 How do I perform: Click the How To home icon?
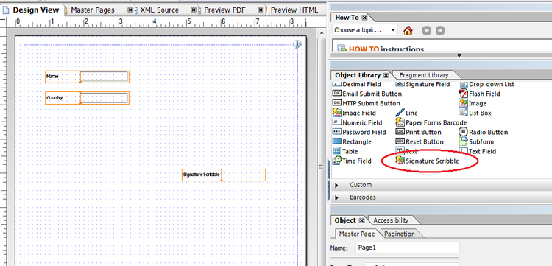(408, 30)
